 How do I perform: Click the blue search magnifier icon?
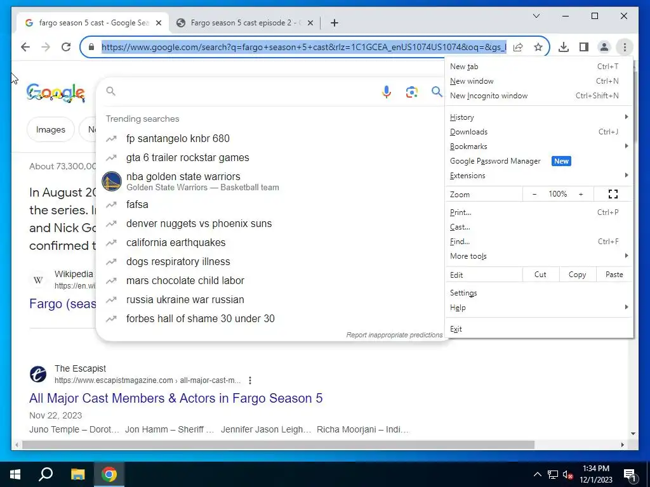(x=437, y=91)
